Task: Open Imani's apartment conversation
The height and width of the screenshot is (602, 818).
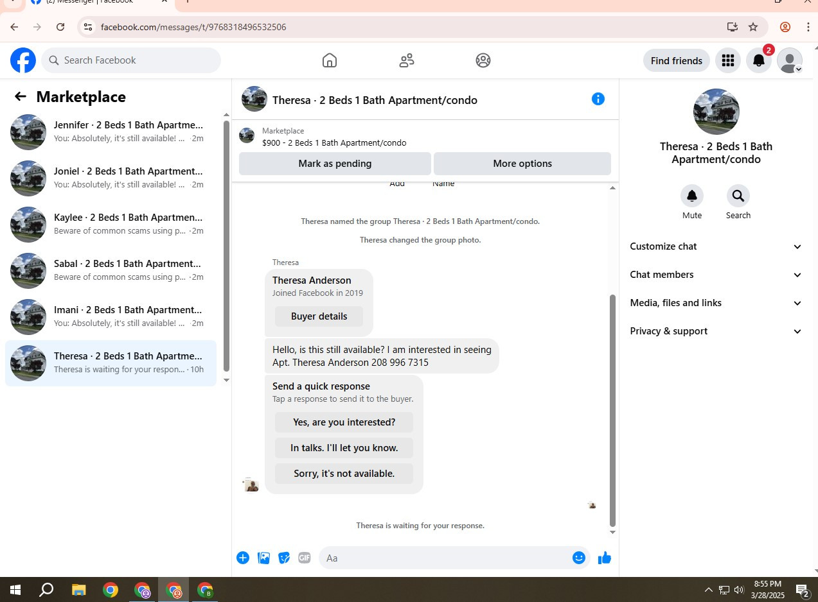Action: [x=111, y=317]
